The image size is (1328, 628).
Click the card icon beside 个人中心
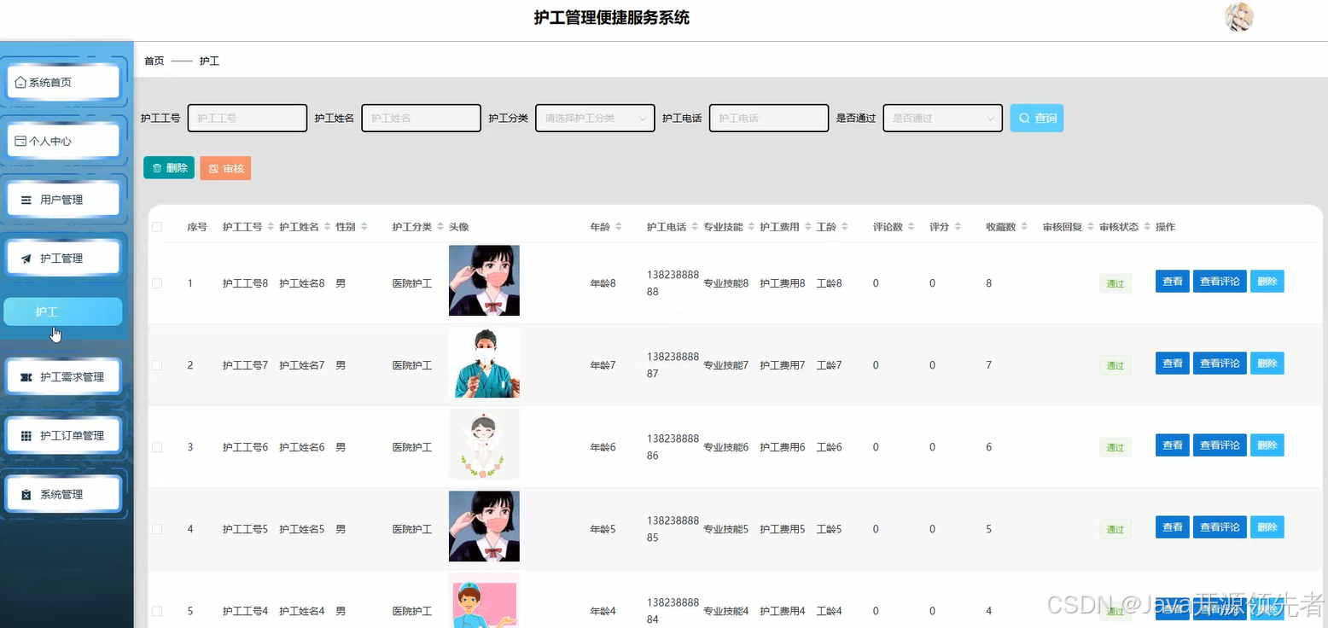[21, 142]
